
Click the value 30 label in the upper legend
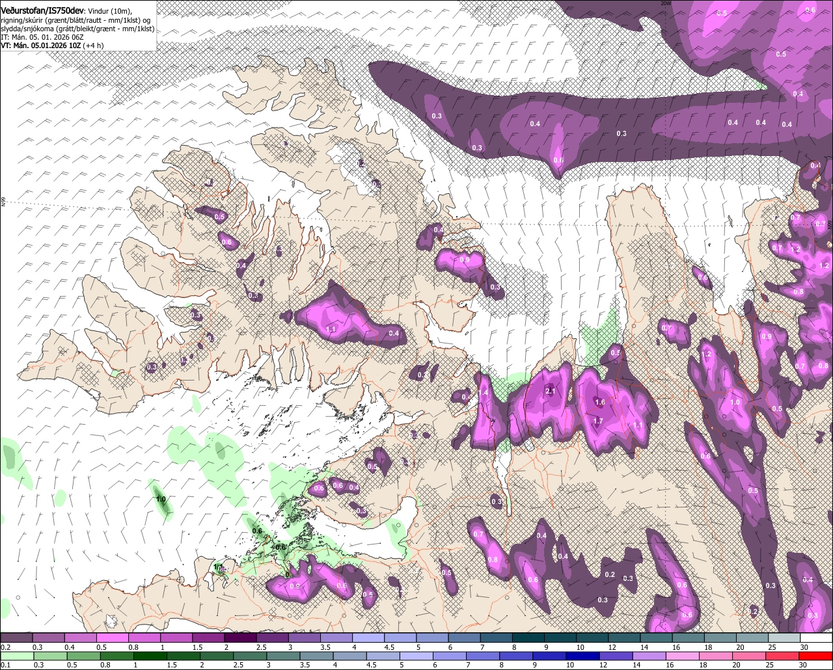[x=804, y=647]
